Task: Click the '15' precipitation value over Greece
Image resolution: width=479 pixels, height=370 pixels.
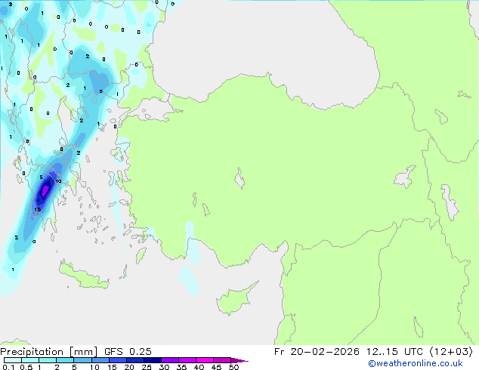Action: pyautogui.click(x=37, y=209)
